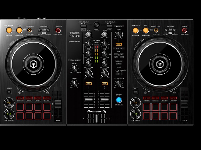The height and width of the screenshot is (150, 201).
Task: Hit the left deck OUT loop button
Action: tap(19, 30)
